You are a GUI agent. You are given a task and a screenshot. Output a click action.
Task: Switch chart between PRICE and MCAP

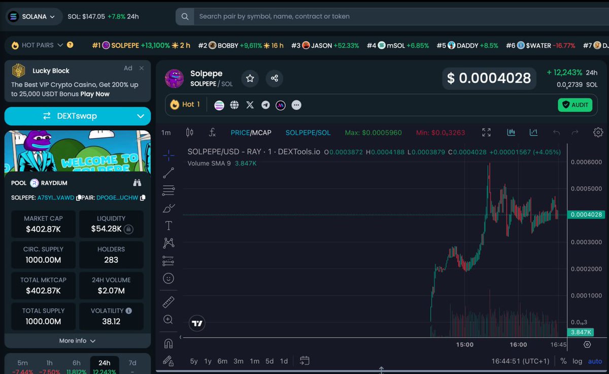pyautogui.click(x=251, y=132)
